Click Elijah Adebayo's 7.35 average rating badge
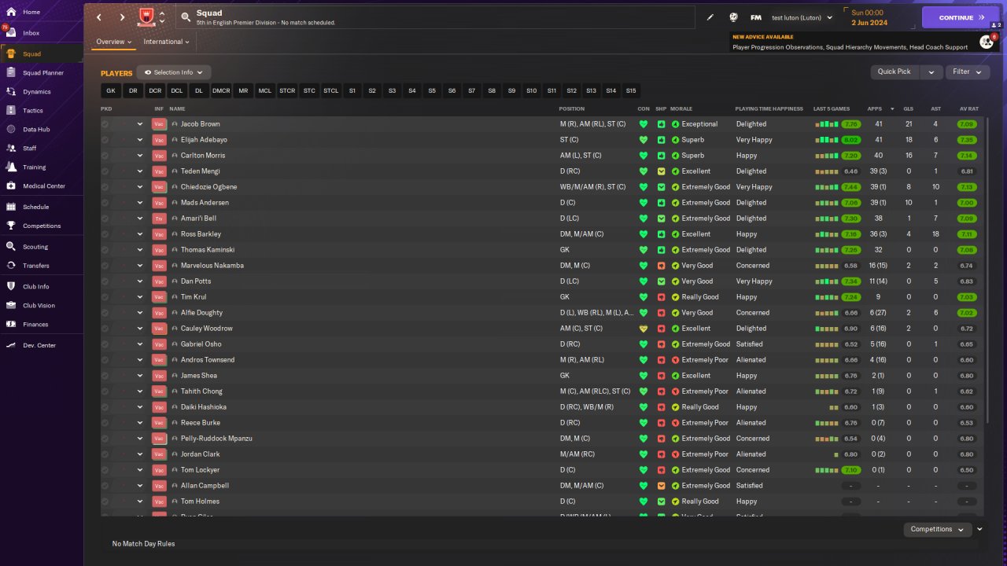 (x=967, y=140)
